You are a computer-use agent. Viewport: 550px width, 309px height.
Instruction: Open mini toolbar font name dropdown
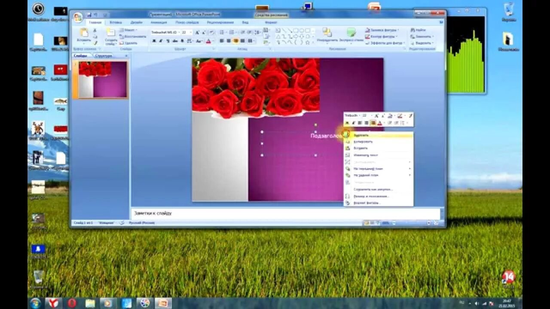pyautogui.click(x=360, y=115)
